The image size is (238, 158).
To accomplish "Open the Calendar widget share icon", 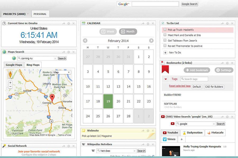I will (x=143, y=23).
